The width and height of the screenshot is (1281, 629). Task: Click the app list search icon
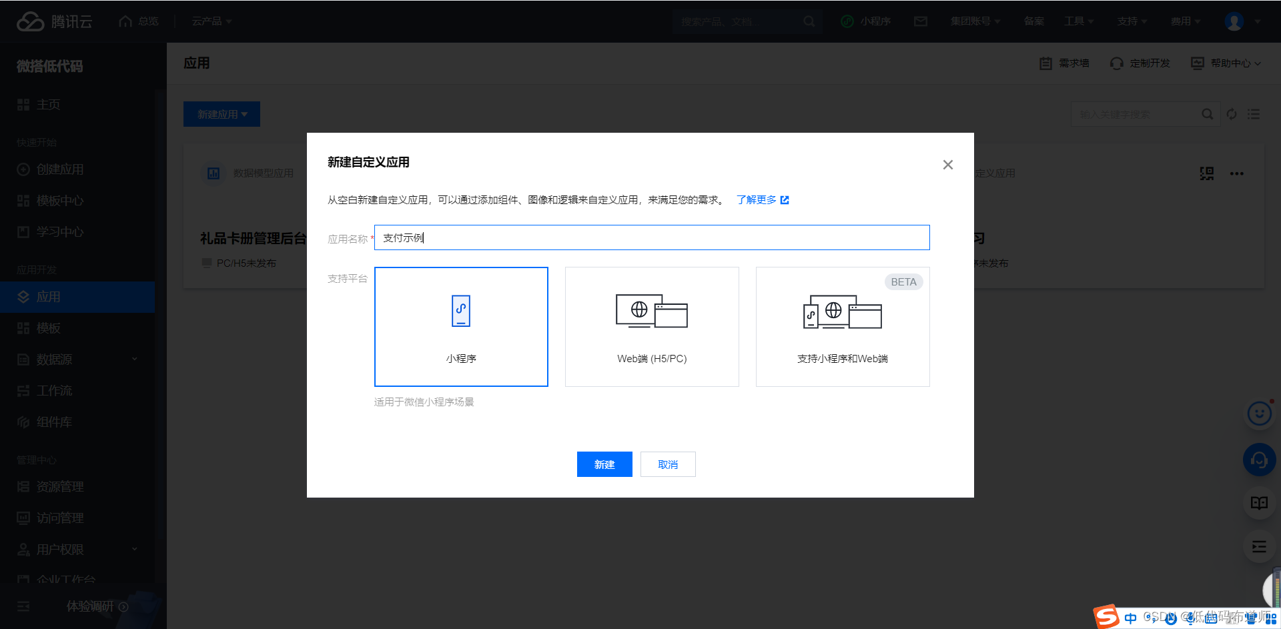click(1208, 114)
